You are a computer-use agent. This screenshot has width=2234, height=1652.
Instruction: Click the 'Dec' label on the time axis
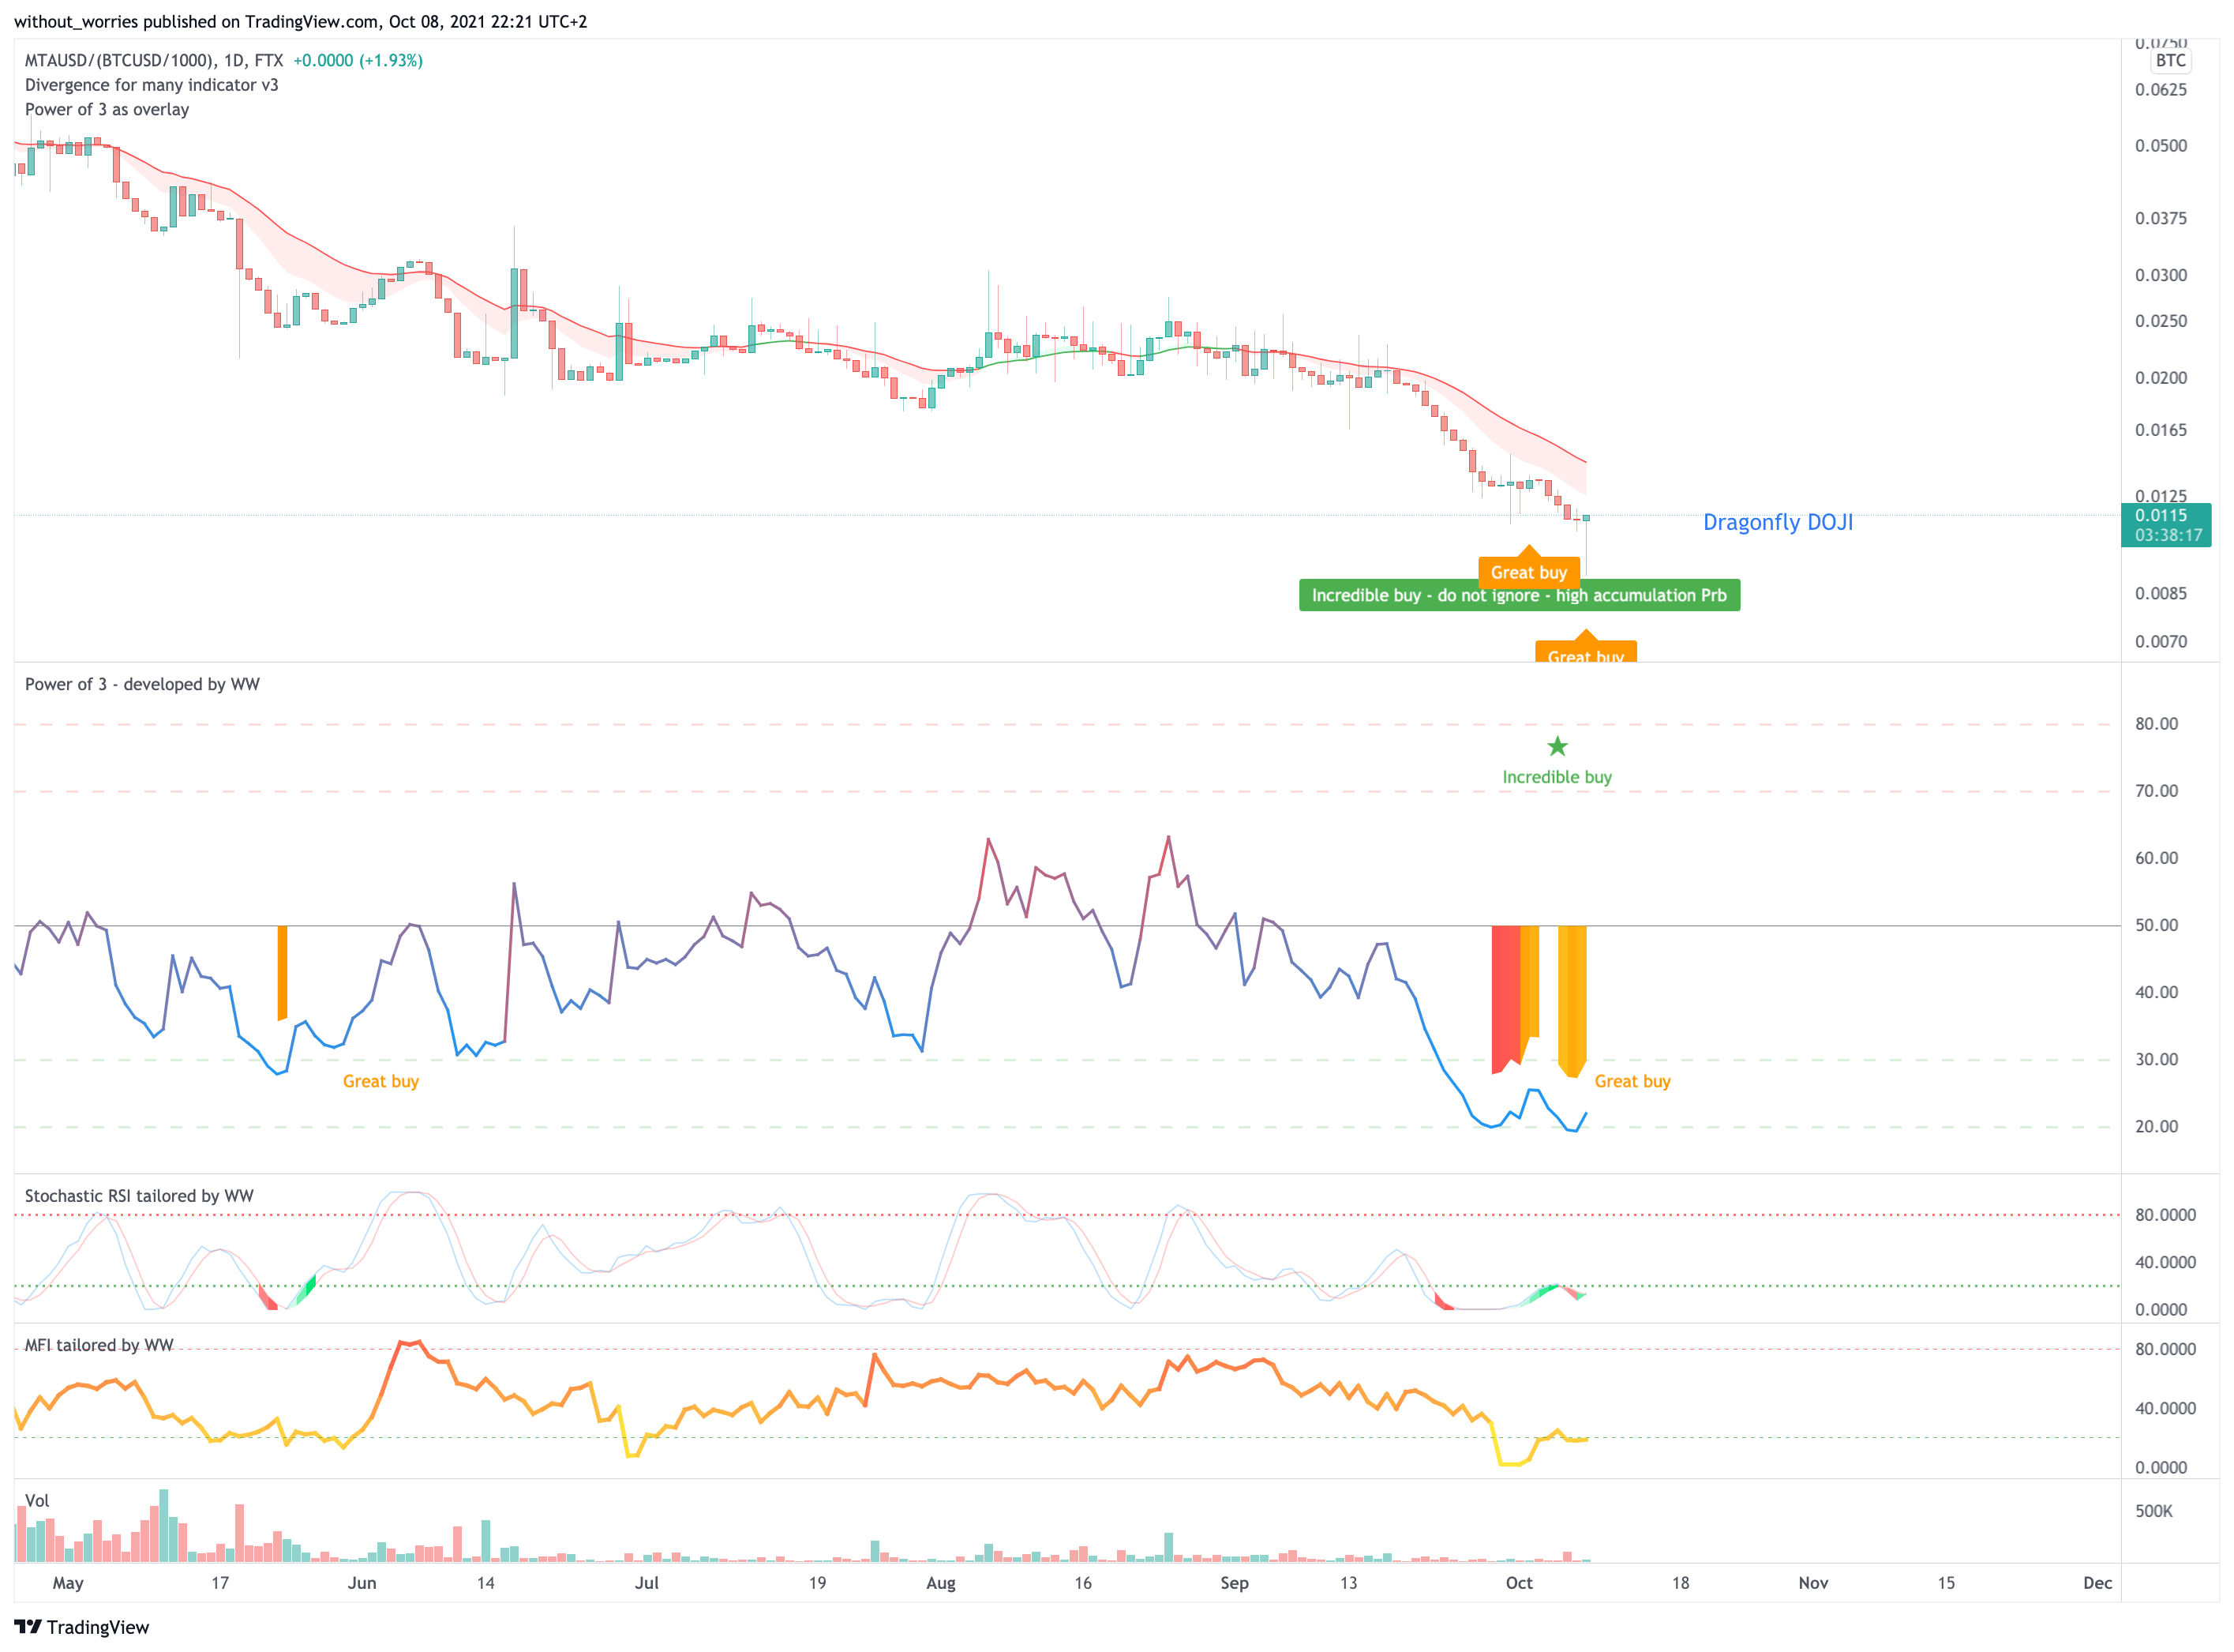[x=2097, y=1583]
